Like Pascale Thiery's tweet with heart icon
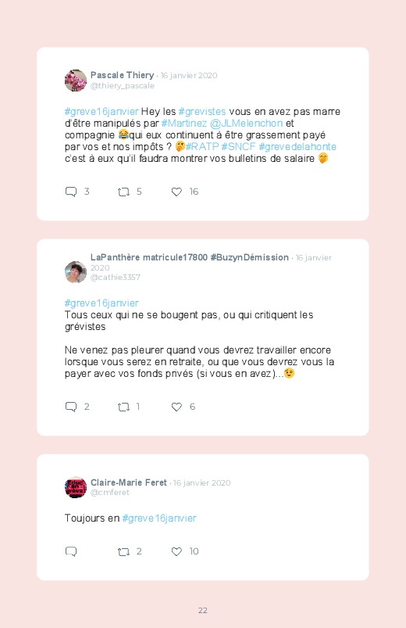Image resolution: width=406 pixels, height=628 pixels. tap(176, 192)
